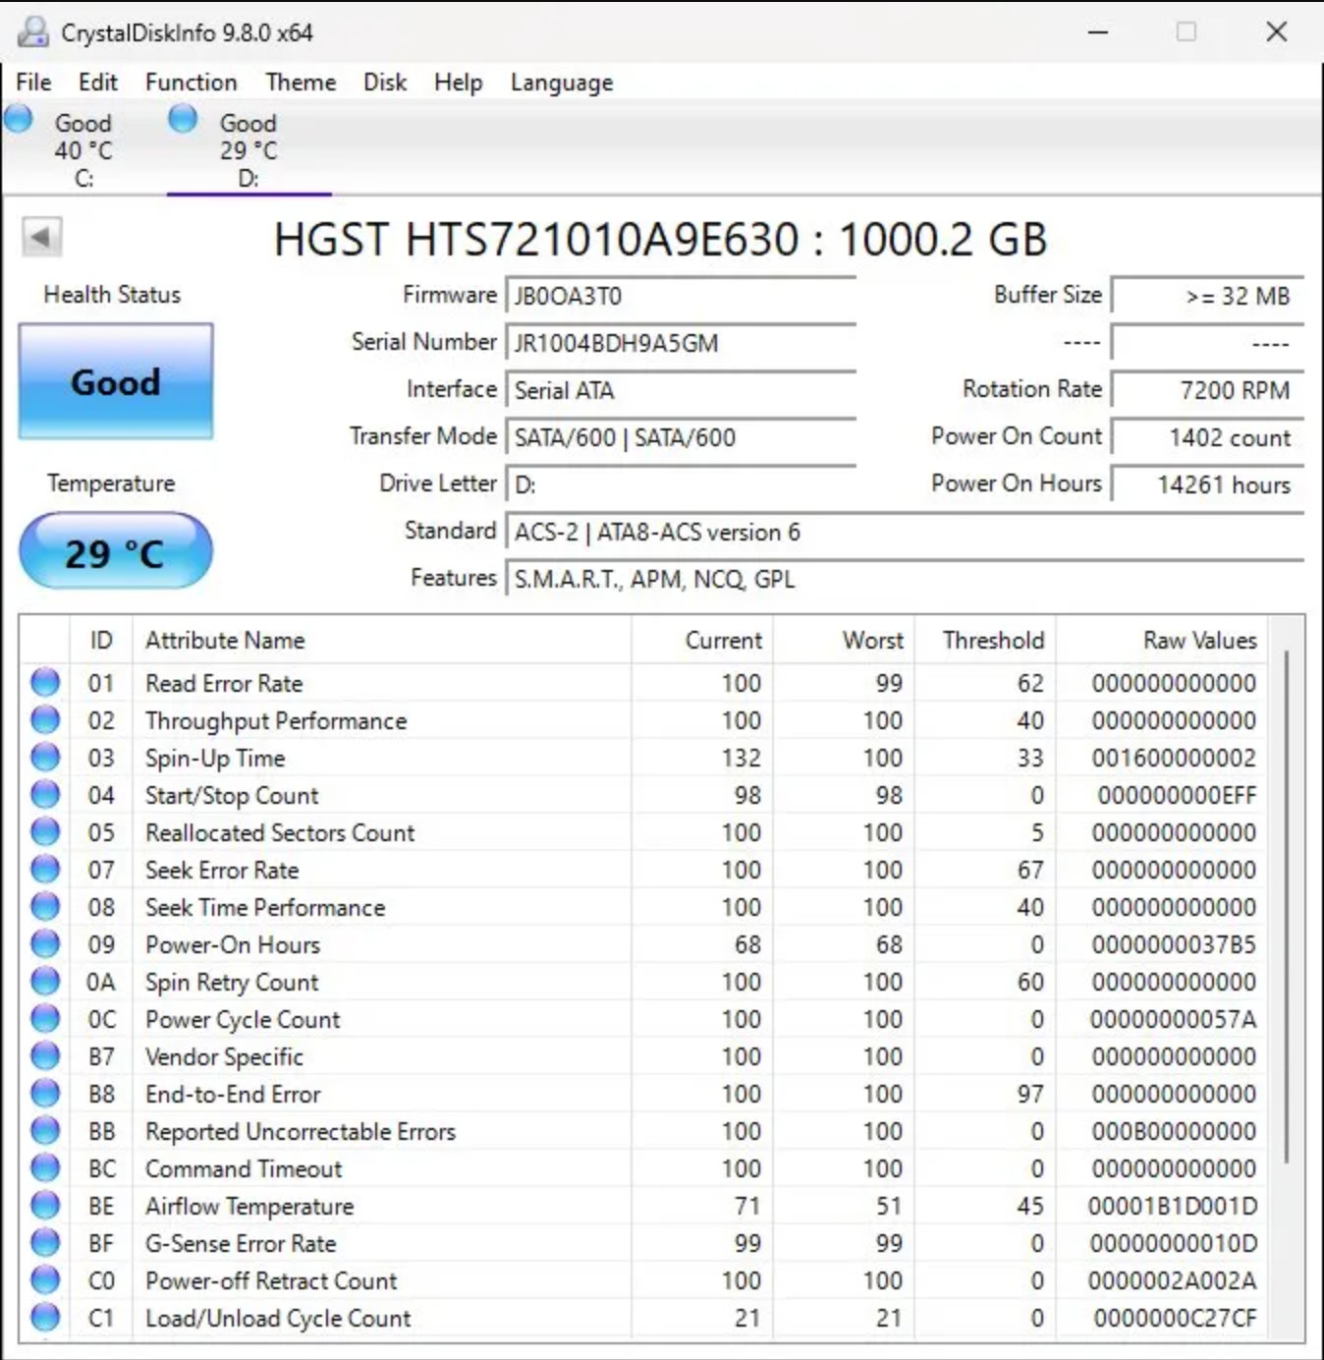Viewport: 1324px width, 1360px height.
Task: Click the CrystalDiskInfo app icon in title bar
Action: click(x=32, y=32)
